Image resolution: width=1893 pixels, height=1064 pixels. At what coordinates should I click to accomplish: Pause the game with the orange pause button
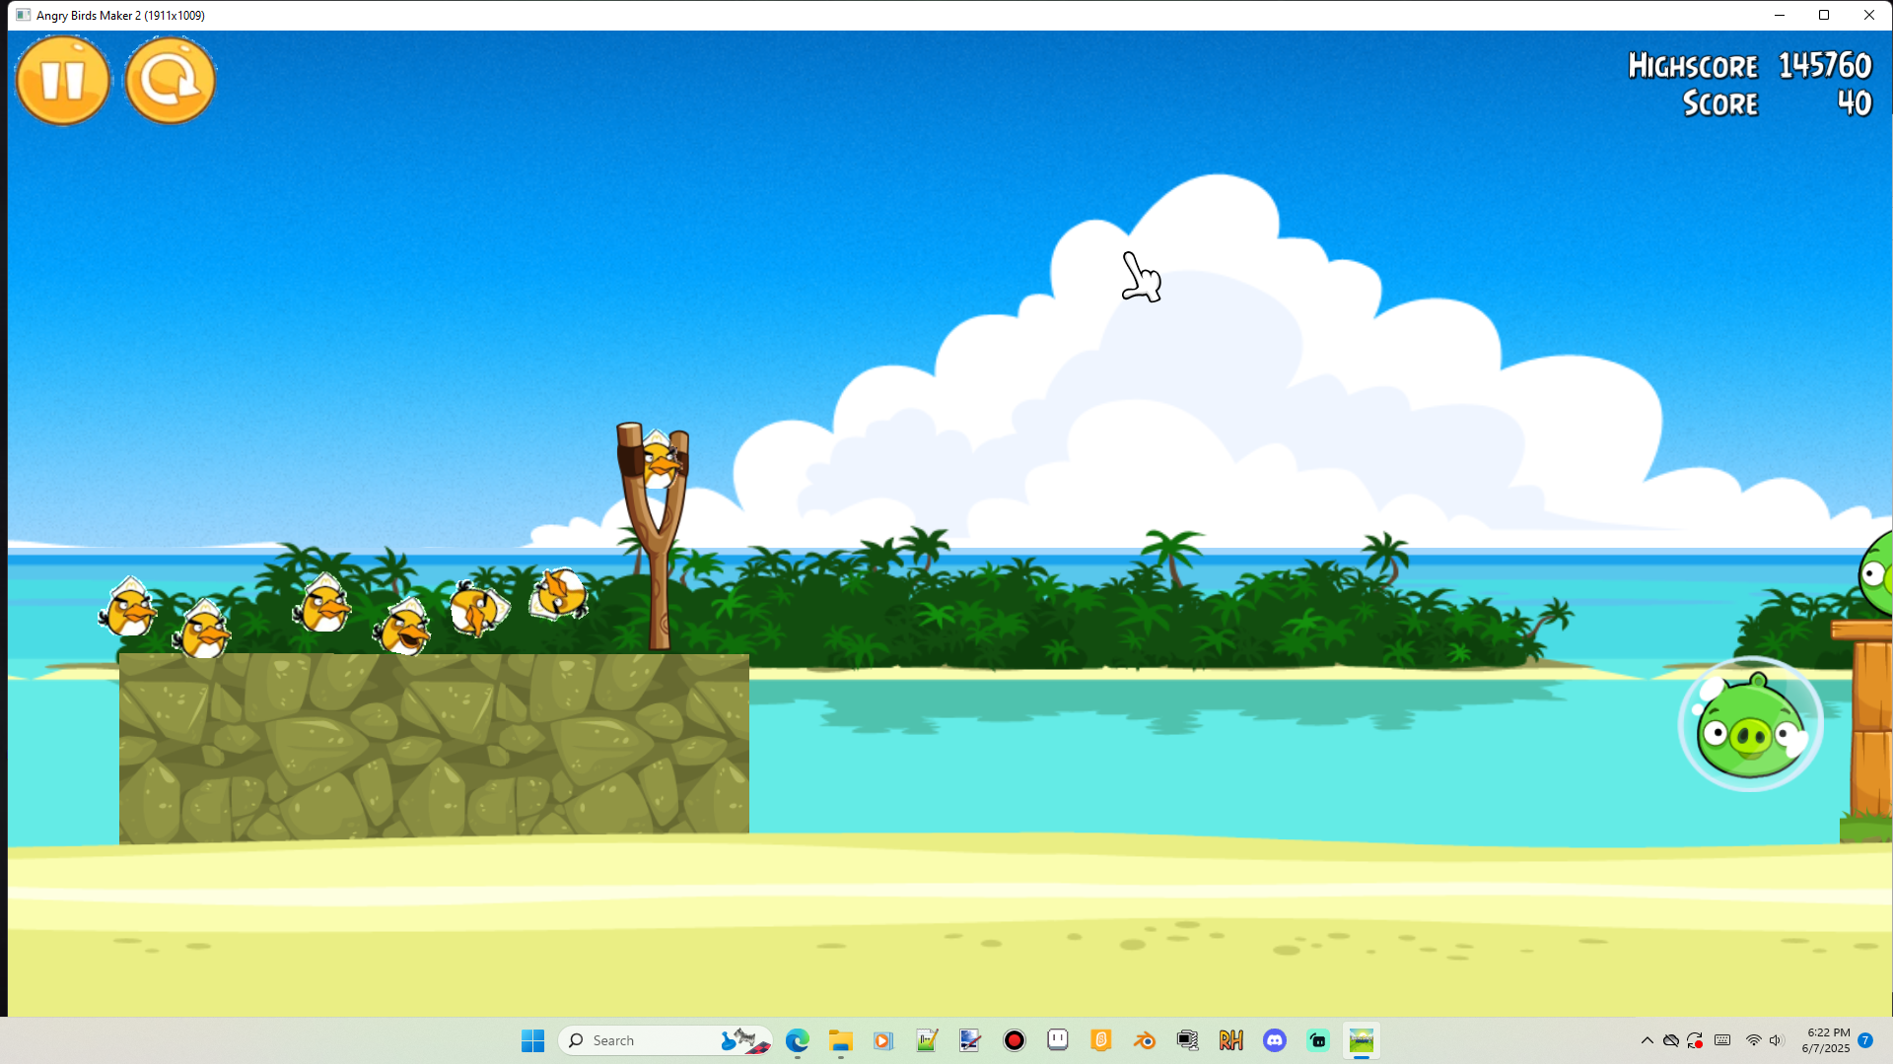tap(63, 80)
